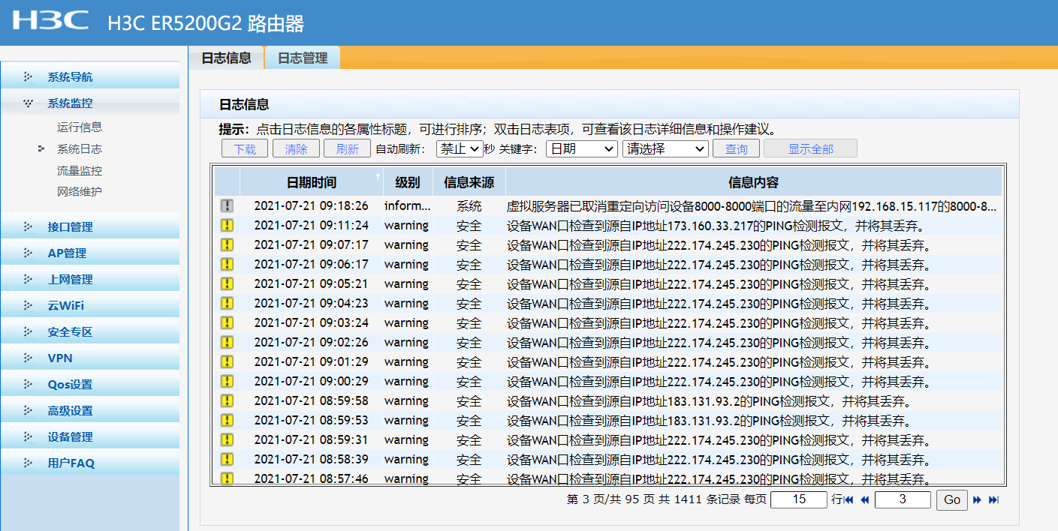Click the next page arrow icon
1058x531 pixels.
point(977,499)
